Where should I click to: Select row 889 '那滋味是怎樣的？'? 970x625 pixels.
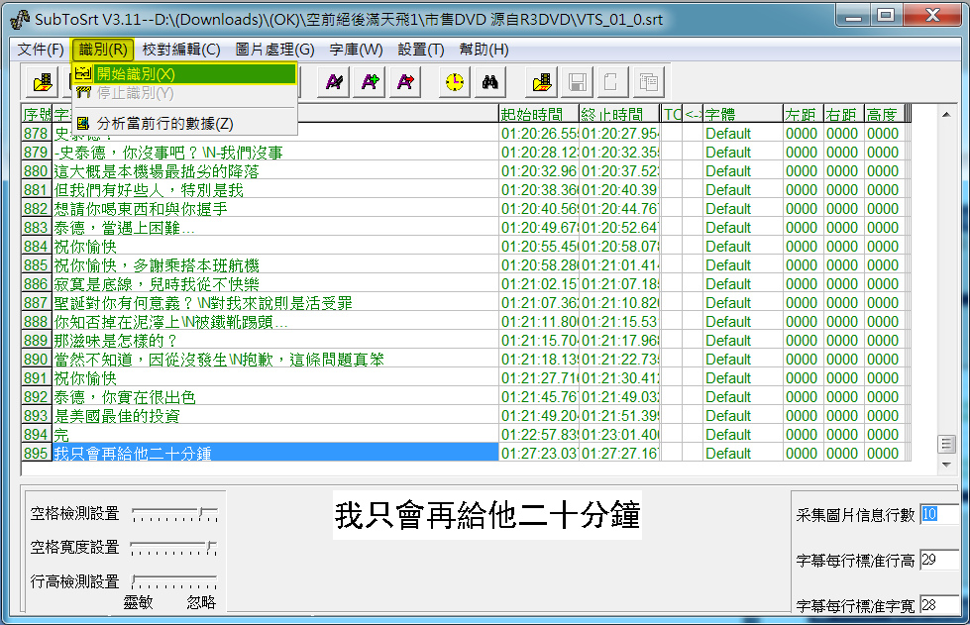click(x=275, y=341)
